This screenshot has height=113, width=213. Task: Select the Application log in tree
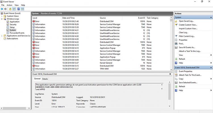click(x=14, y=22)
